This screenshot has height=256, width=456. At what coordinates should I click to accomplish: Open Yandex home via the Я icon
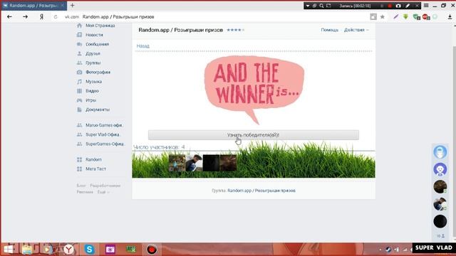tap(41, 17)
